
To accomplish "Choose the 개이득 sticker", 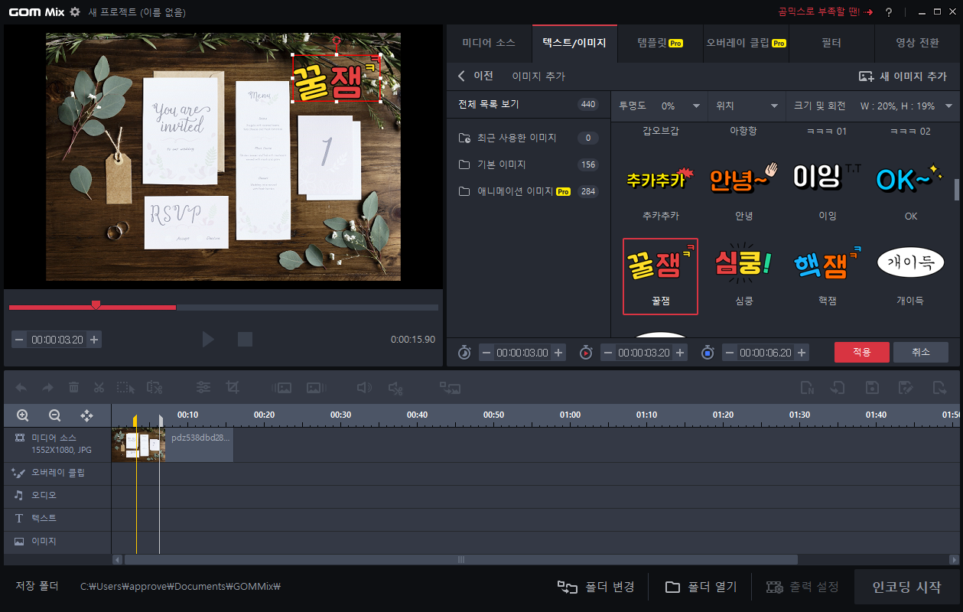I will [911, 273].
